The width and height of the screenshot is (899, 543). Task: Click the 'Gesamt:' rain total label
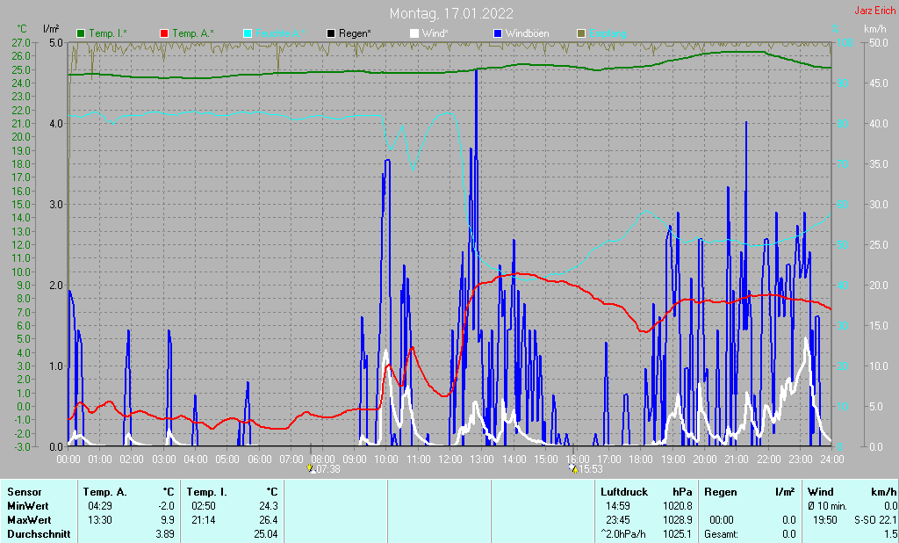click(x=722, y=534)
